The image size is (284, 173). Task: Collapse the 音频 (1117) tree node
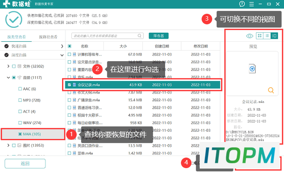pos(8,78)
